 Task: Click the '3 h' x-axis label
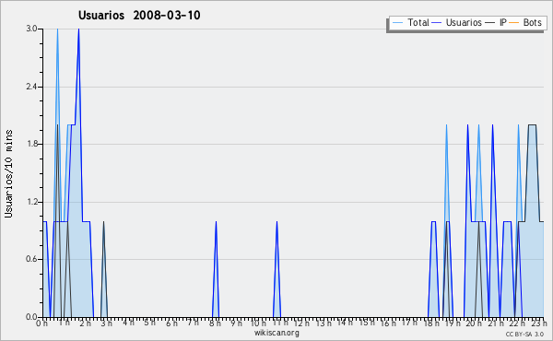107,323
